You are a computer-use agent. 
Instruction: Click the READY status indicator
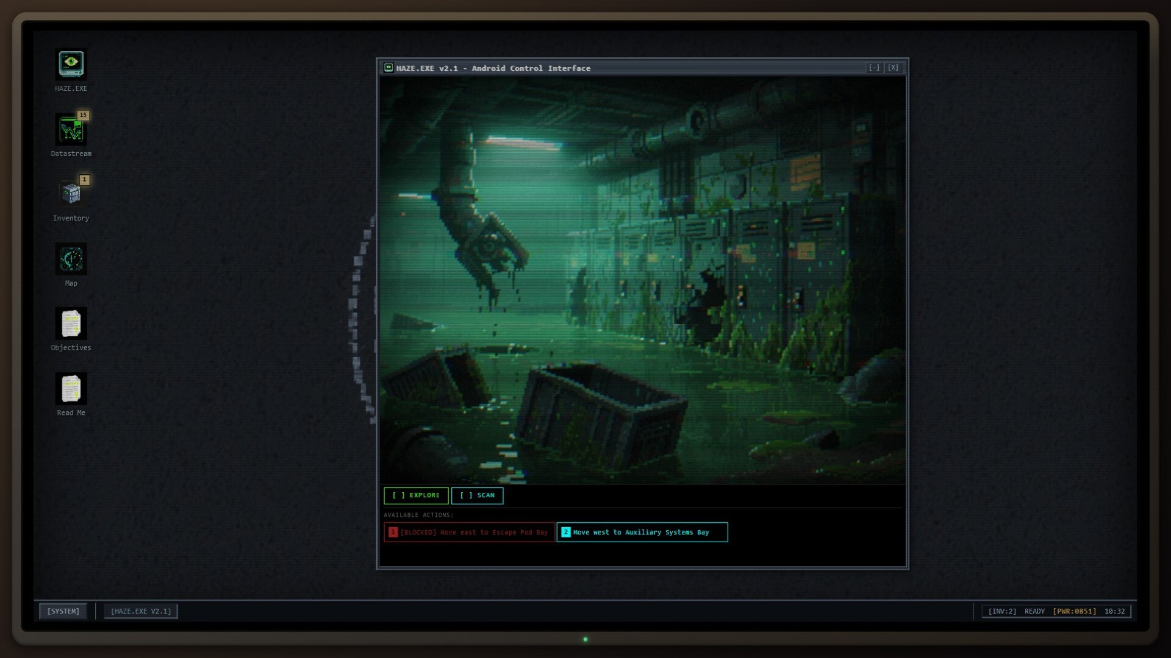[1035, 611]
